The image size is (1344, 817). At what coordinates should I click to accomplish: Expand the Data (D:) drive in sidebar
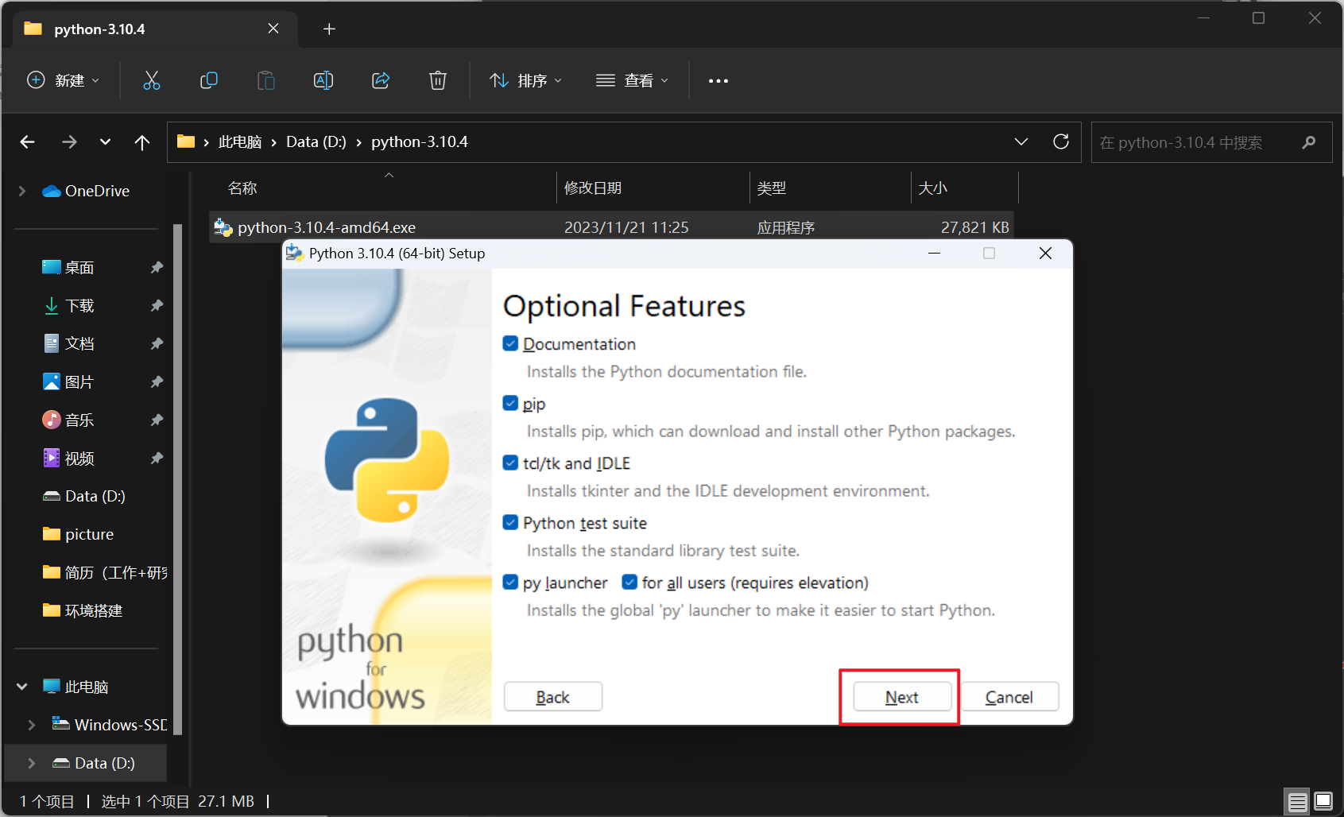[x=31, y=763]
